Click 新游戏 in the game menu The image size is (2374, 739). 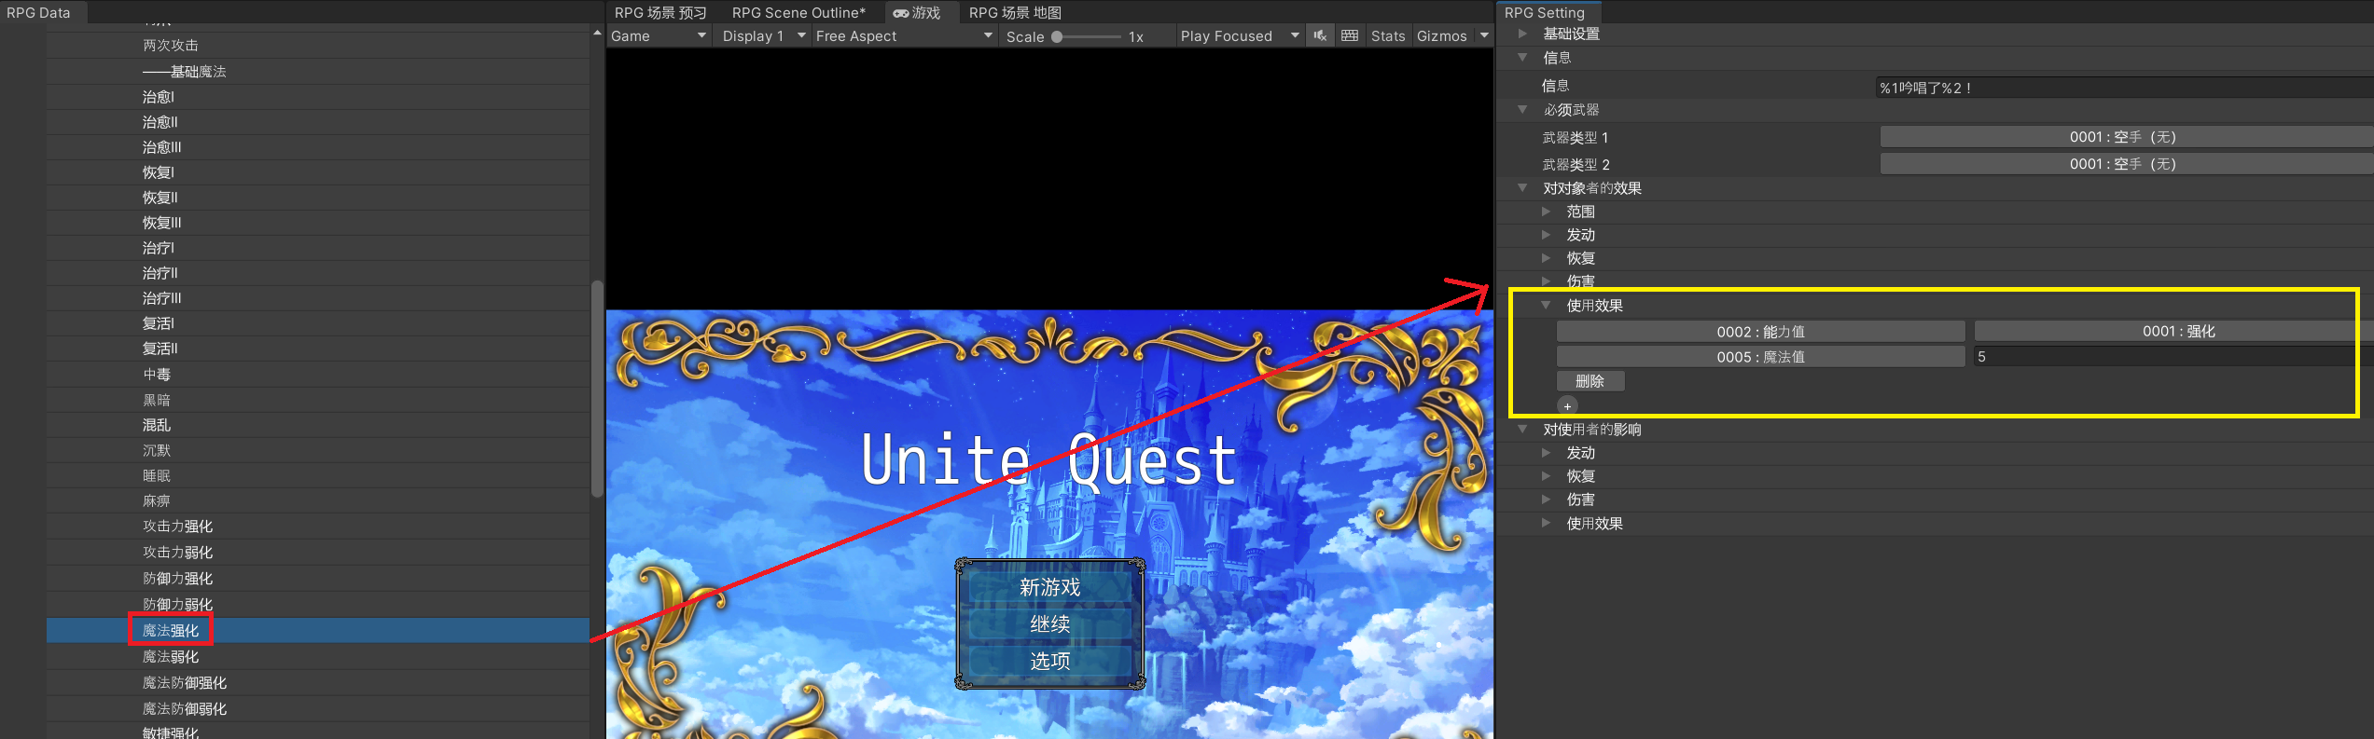1049,587
